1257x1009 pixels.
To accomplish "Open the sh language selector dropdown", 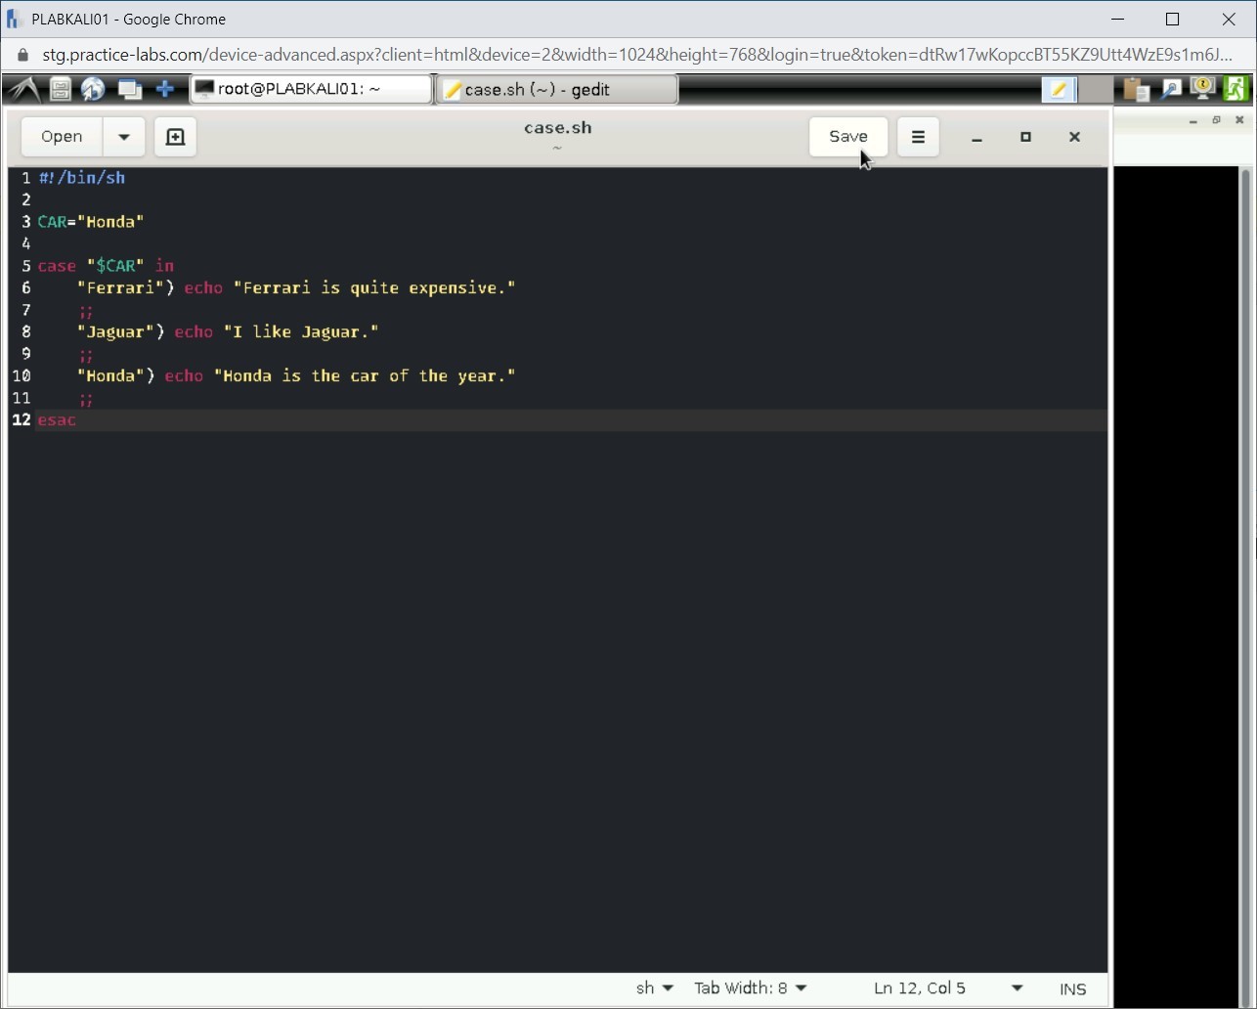I will (x=654, y=988).
